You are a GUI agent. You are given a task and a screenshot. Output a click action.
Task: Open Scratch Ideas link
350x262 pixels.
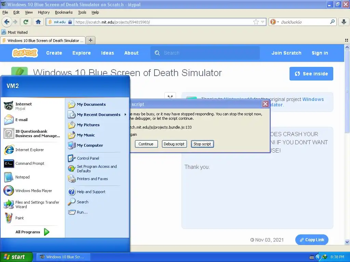pos(108,53)
